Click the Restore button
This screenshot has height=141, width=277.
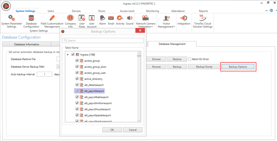click(177, 59)
